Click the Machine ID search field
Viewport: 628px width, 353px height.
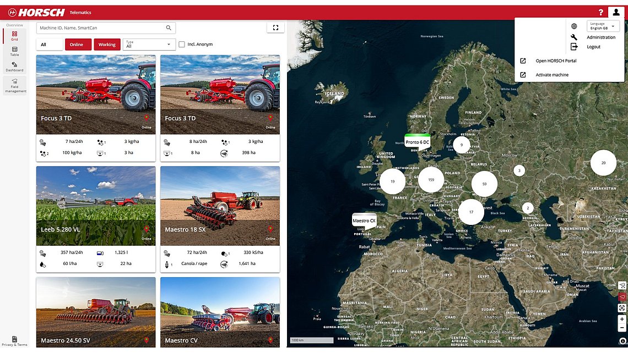pos(100,27)
